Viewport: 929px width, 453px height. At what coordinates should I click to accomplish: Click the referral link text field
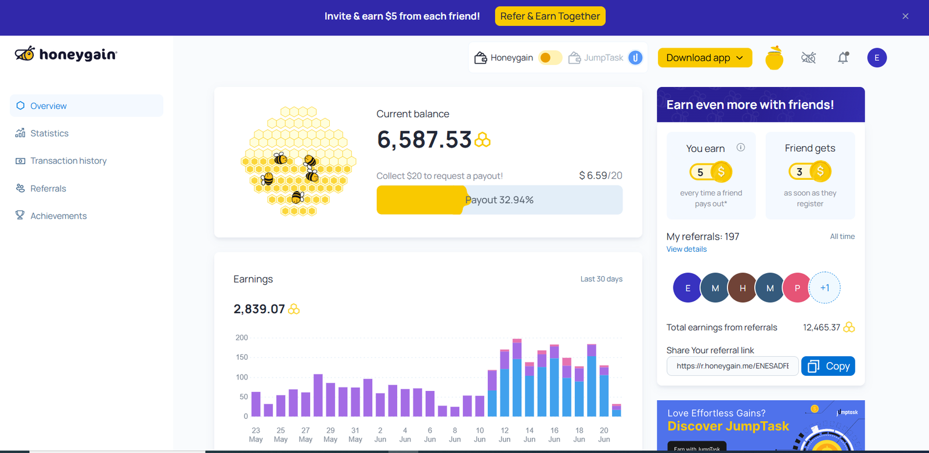coord(732,366)
